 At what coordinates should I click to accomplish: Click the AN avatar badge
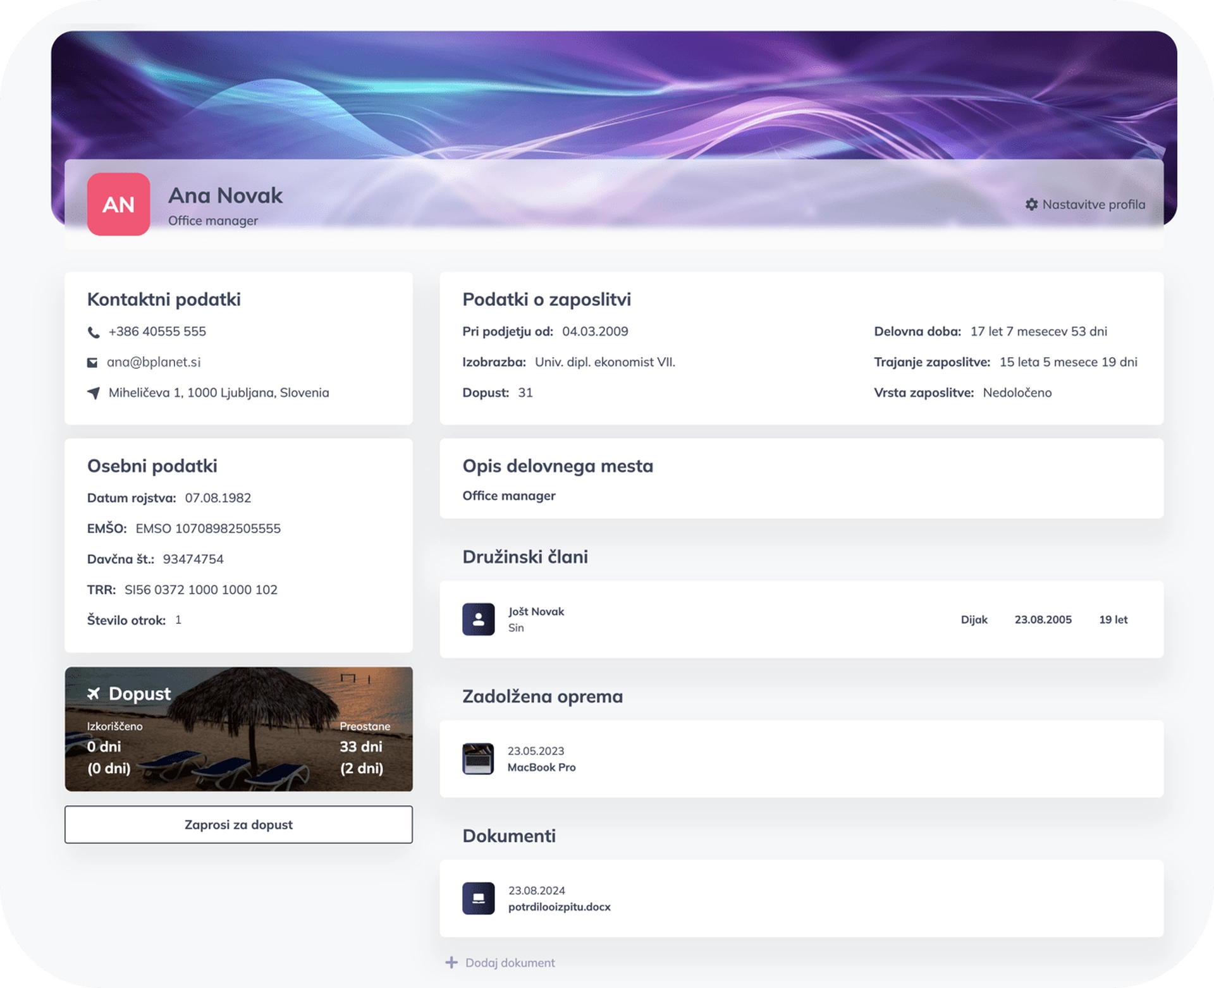point(118,204)
